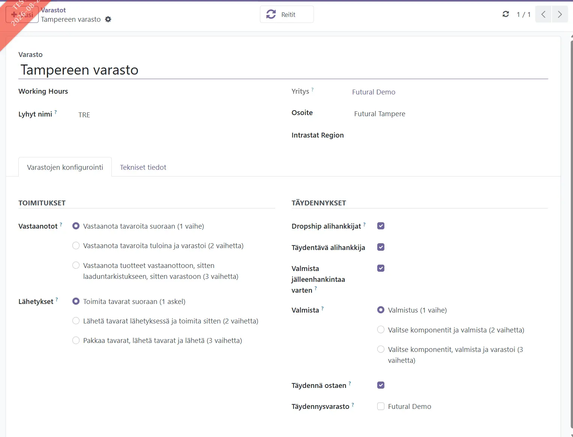Show help tooltip for Täydennä ostaen

349,383
